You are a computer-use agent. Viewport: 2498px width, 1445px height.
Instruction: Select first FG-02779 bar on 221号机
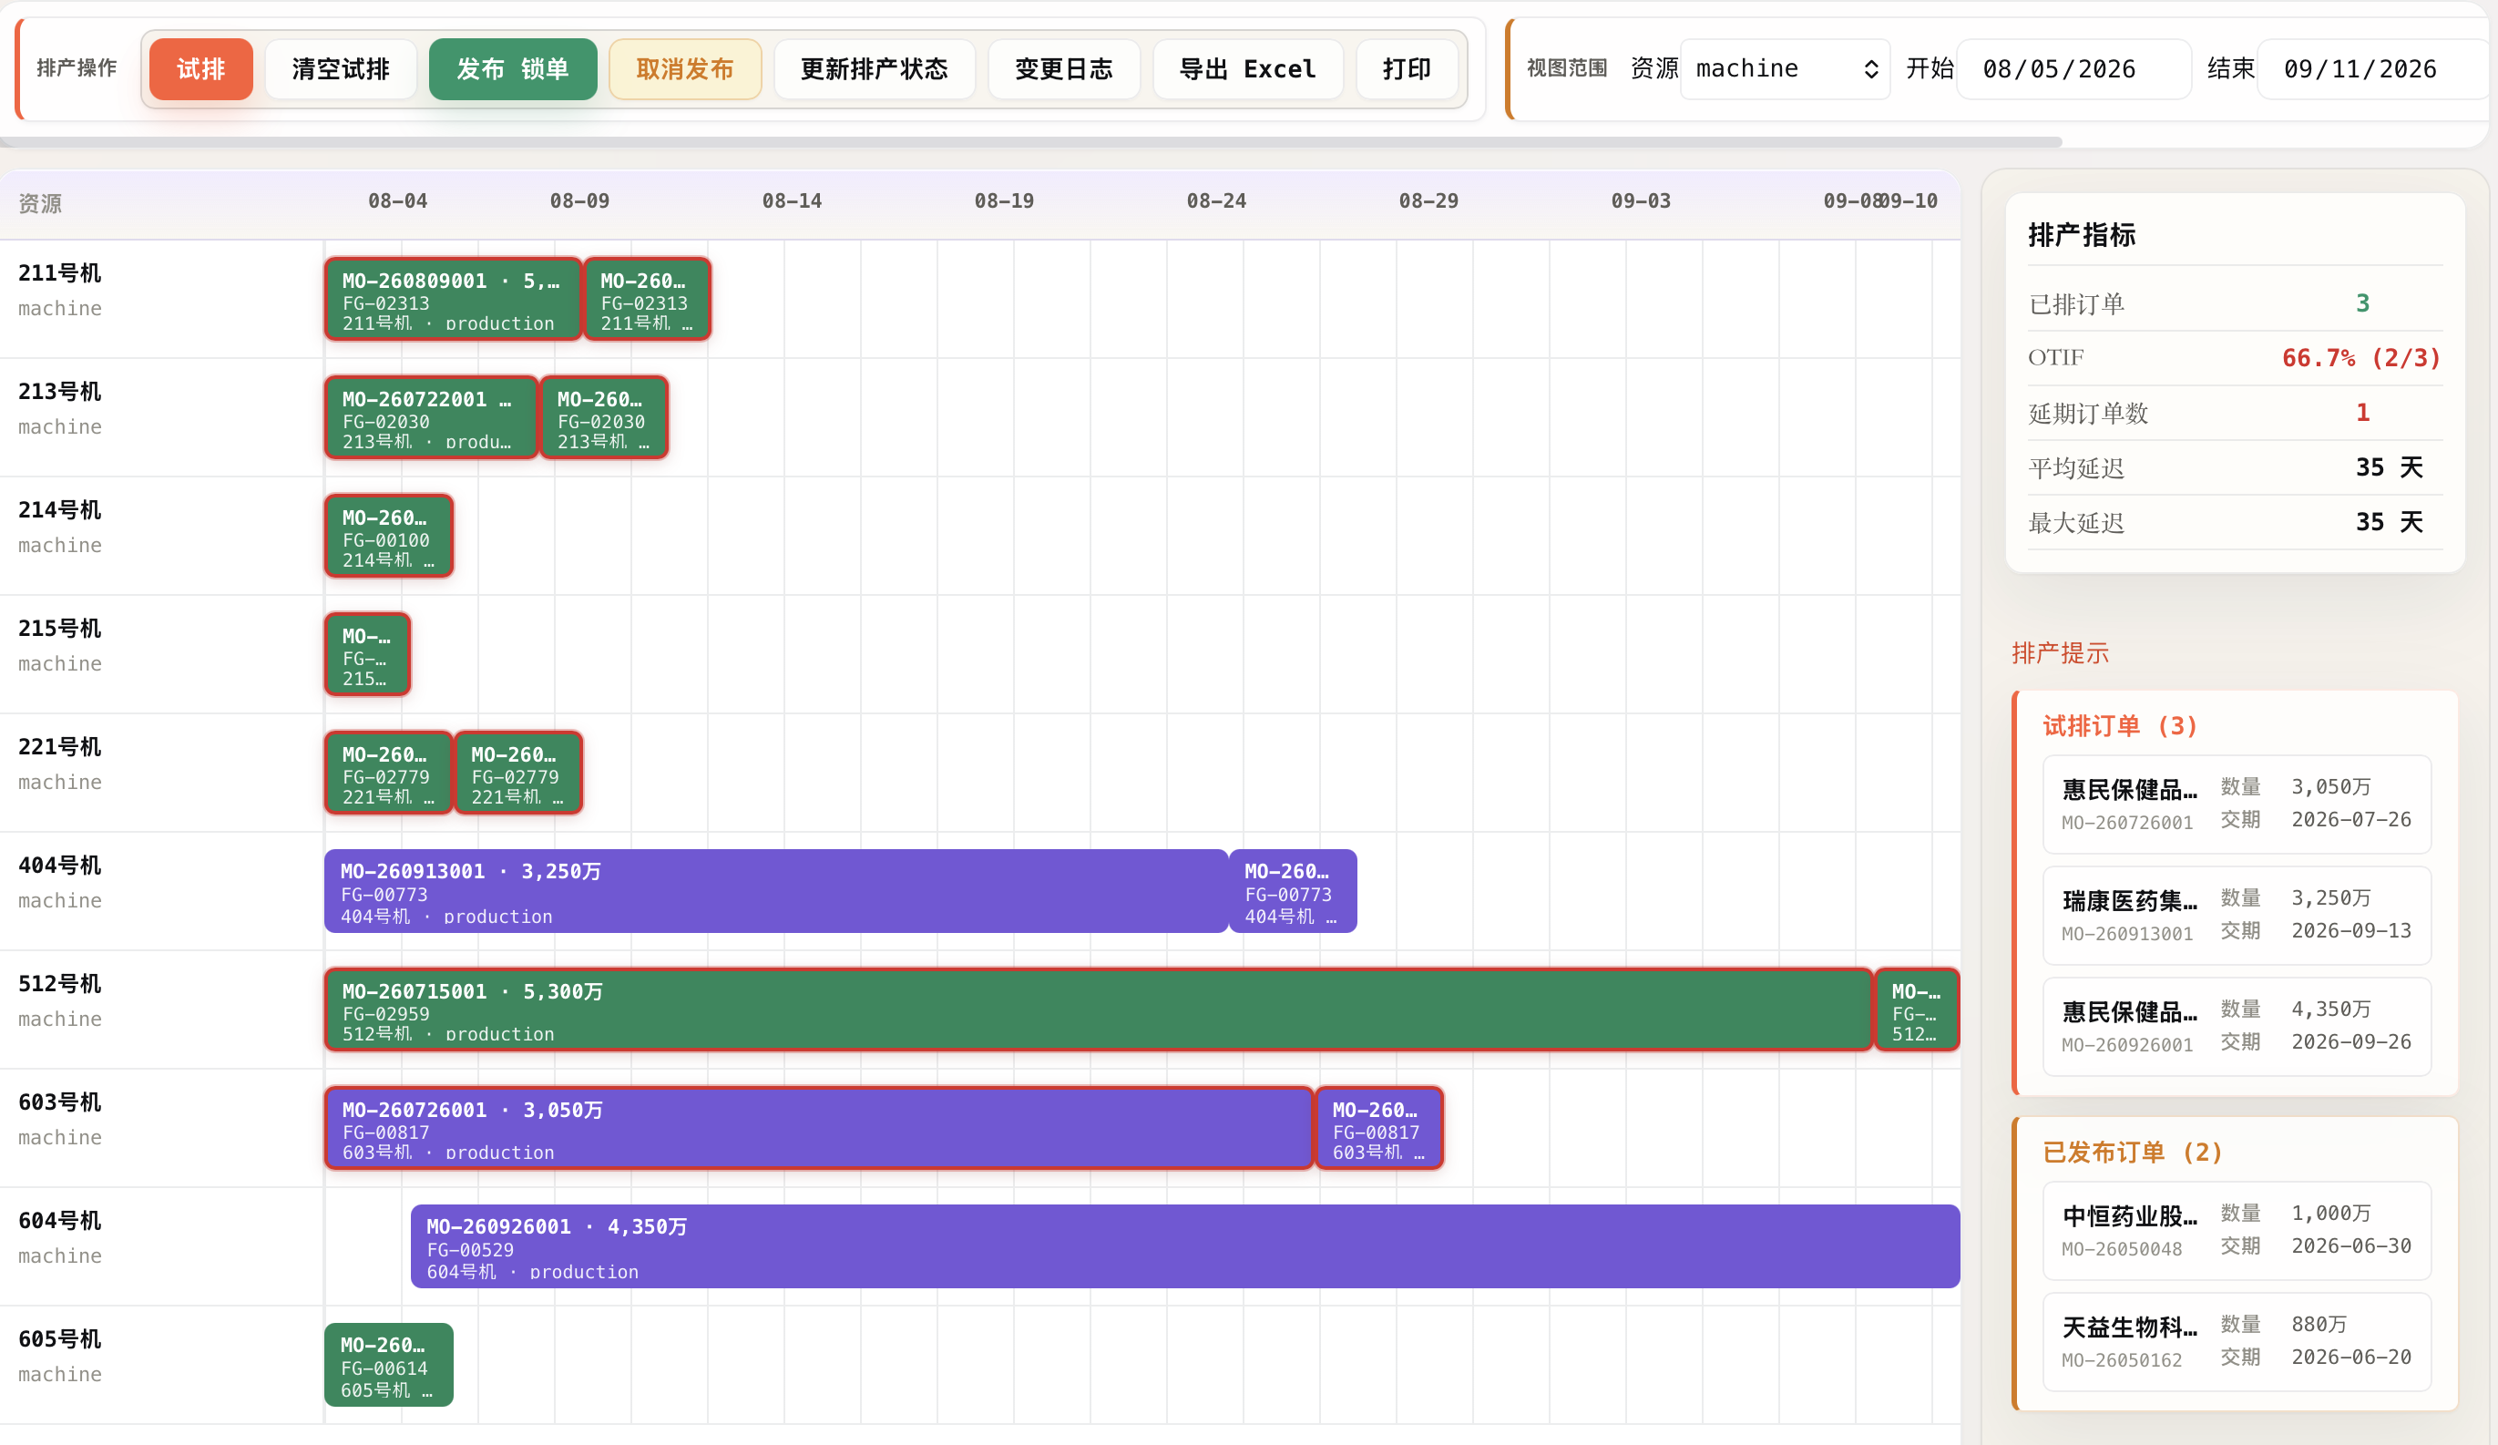(x=389, y=773)
